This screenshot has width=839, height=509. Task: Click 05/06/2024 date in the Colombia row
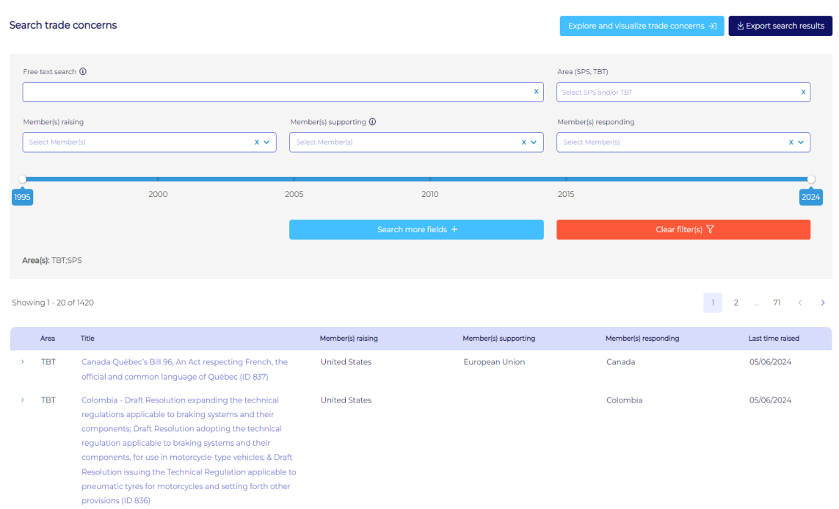[770, 400]
